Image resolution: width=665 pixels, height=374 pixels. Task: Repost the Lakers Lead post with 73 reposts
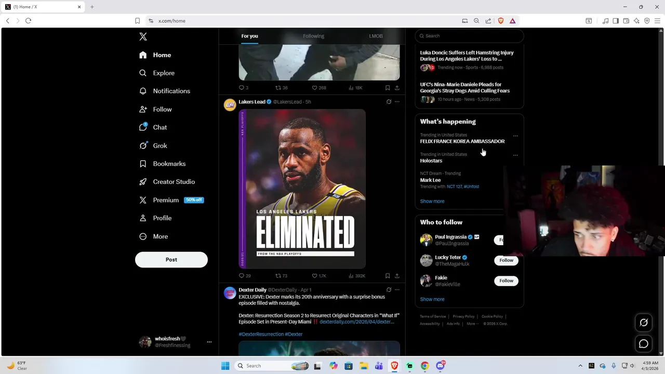(281, 276)
